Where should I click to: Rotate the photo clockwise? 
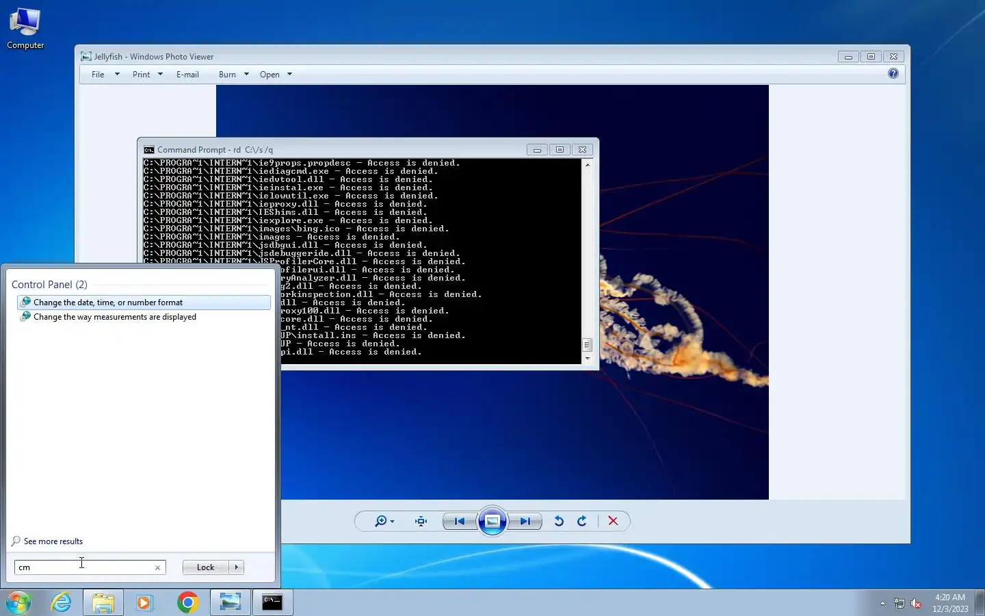582,522
